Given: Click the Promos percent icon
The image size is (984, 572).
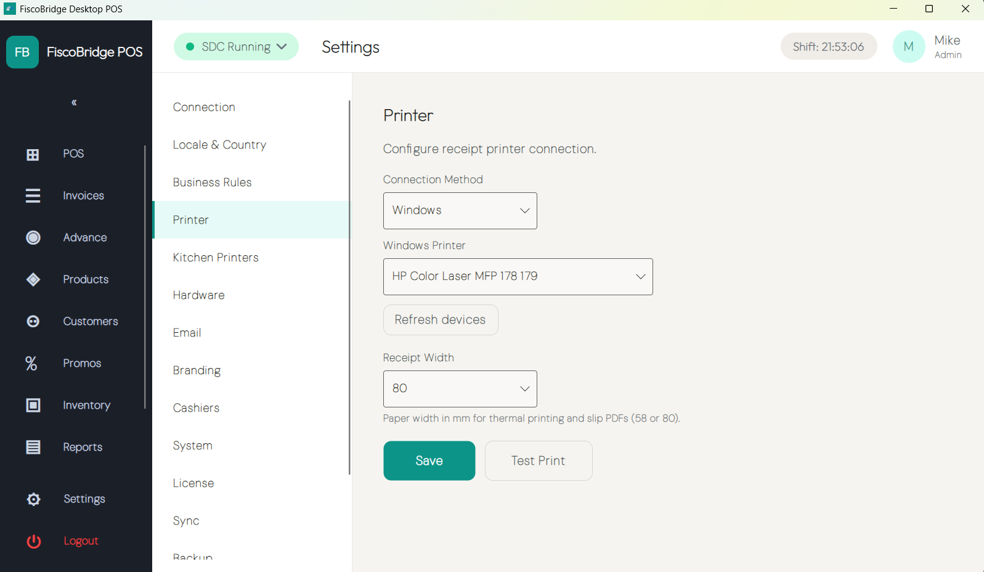Looking at the screenshot, I should [31, 363].
